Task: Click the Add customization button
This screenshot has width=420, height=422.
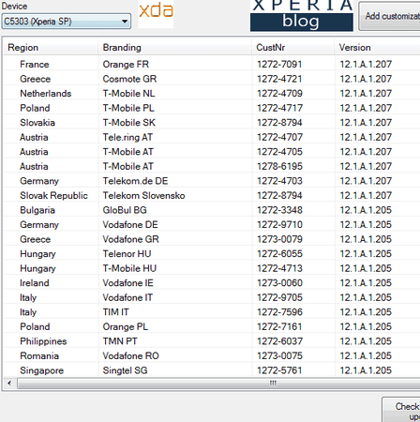Action: 389,16
